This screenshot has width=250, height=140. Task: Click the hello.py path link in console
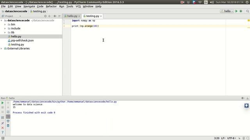[91, 101]
